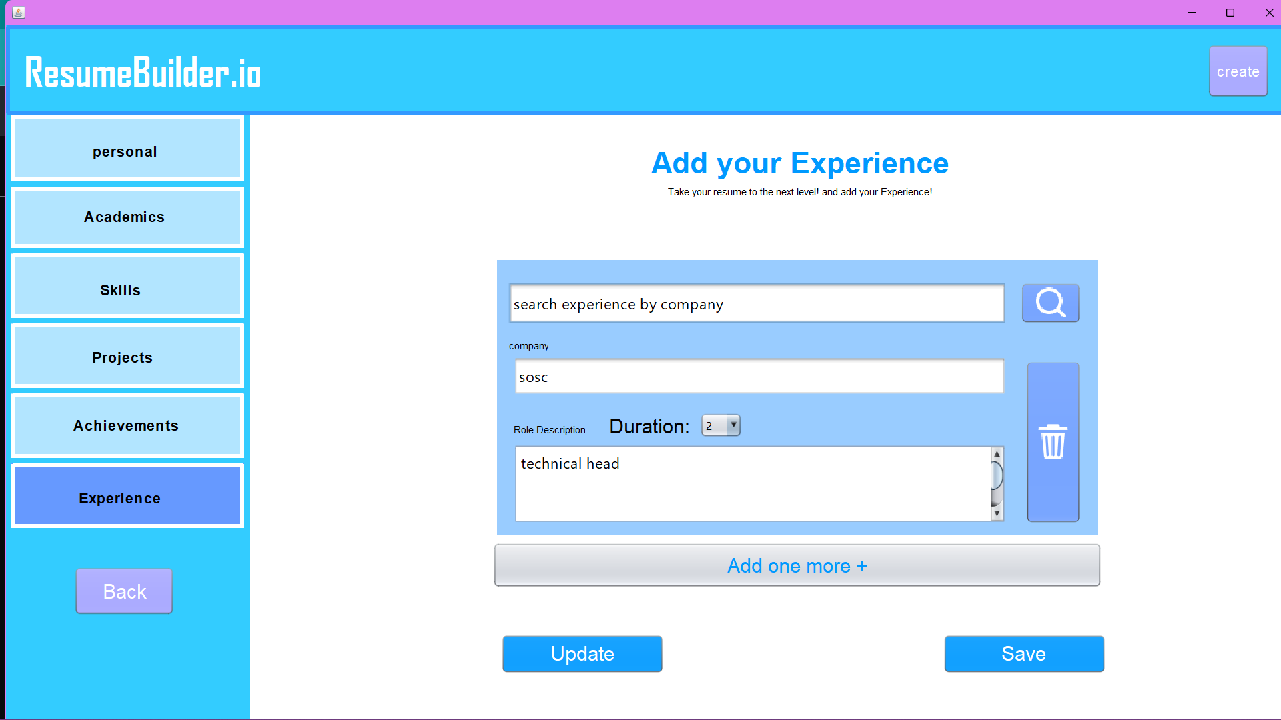The height and width of the screenshot is (720, 1281).
Task: Click the Java app icon in title bar
Action: 19,13
